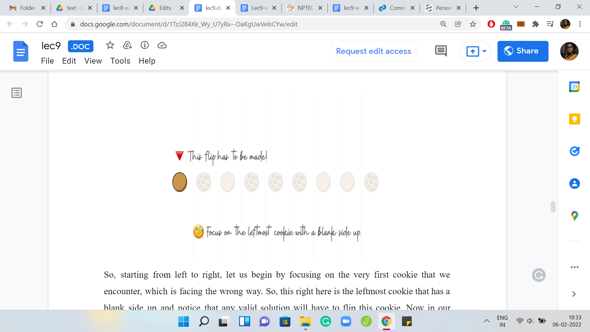This screenshot has width=590, height=332.
Task: Bookmark this page with star icon
Action: (473, 24)
